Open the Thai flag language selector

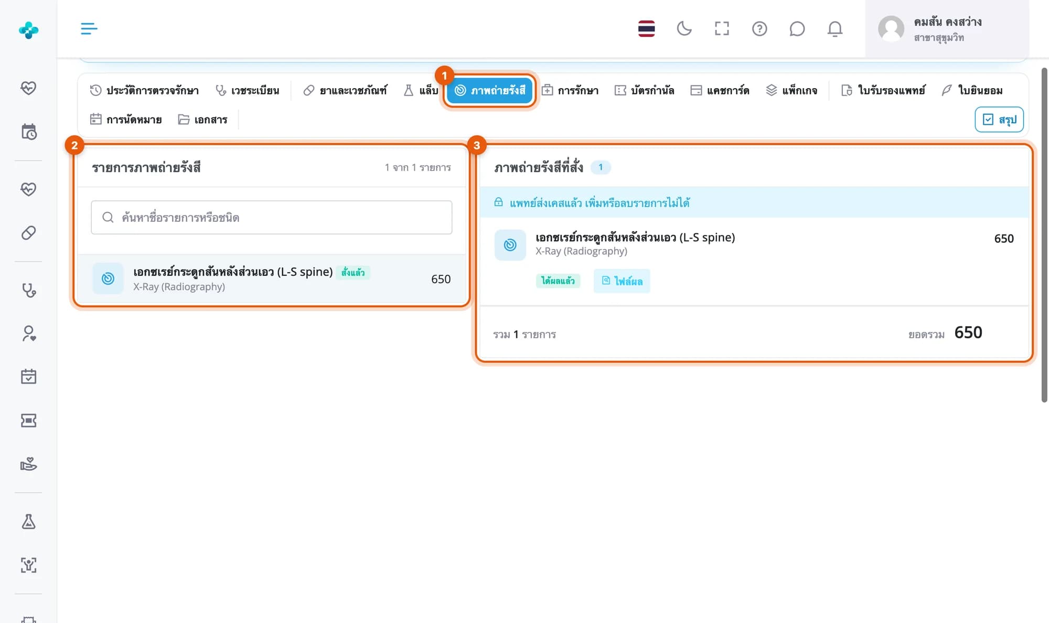pyautogui.click(x=646, y=28)
